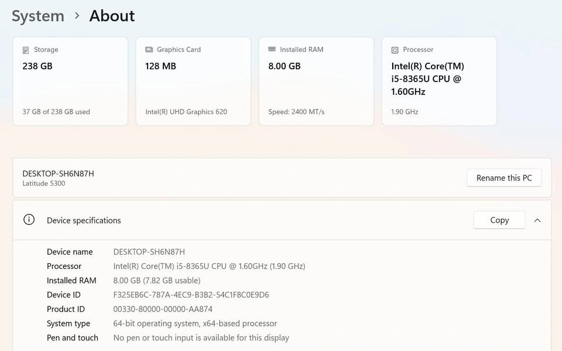Click the Installed RAM memory icon

coord(272,50)
